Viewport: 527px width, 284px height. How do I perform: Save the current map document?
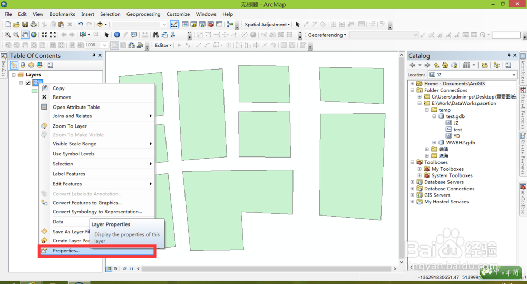[25, 25]
